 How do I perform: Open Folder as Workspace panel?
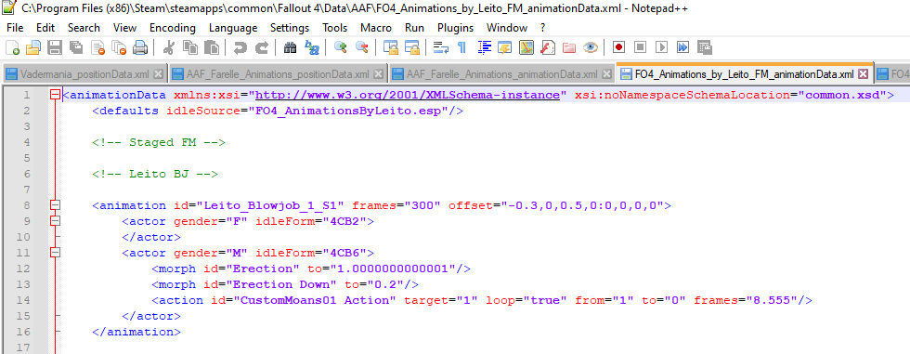[568, 47]
